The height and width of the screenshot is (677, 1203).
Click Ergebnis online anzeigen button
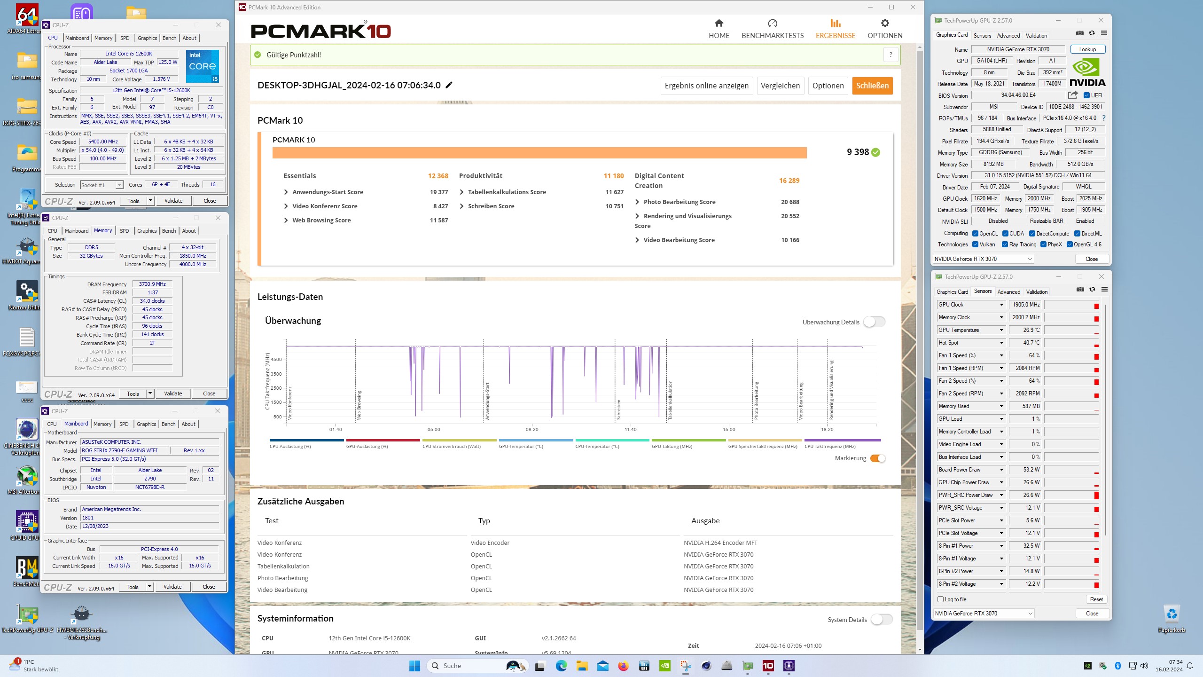point(706,86)
